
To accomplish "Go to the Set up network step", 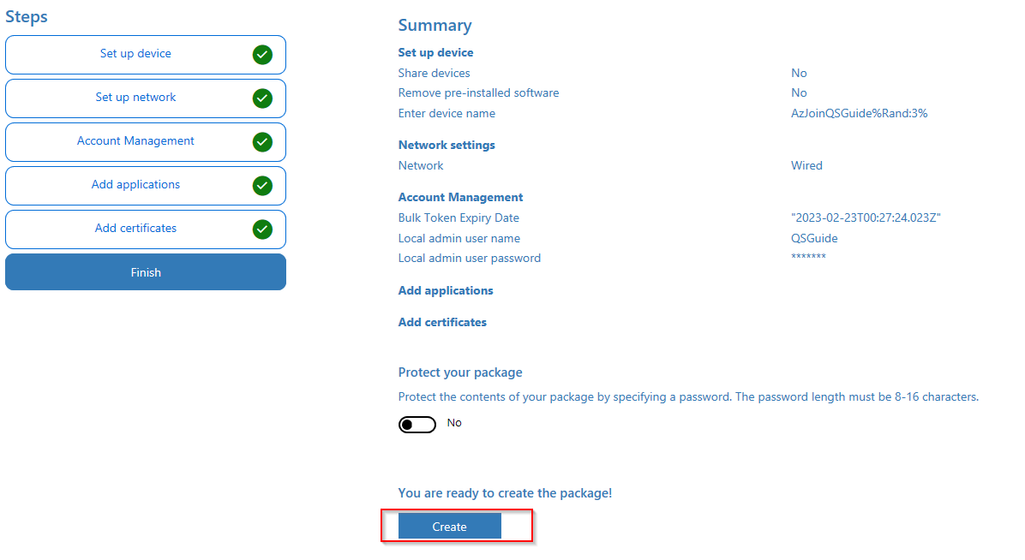I will coord(135,98).
